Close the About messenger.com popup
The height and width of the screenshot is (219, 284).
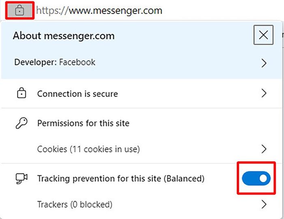(x=263, y=35)
